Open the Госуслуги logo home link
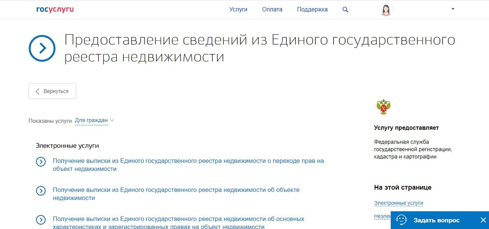The width and height of the screenshot is (489, 229). click(x=55, y=9)
